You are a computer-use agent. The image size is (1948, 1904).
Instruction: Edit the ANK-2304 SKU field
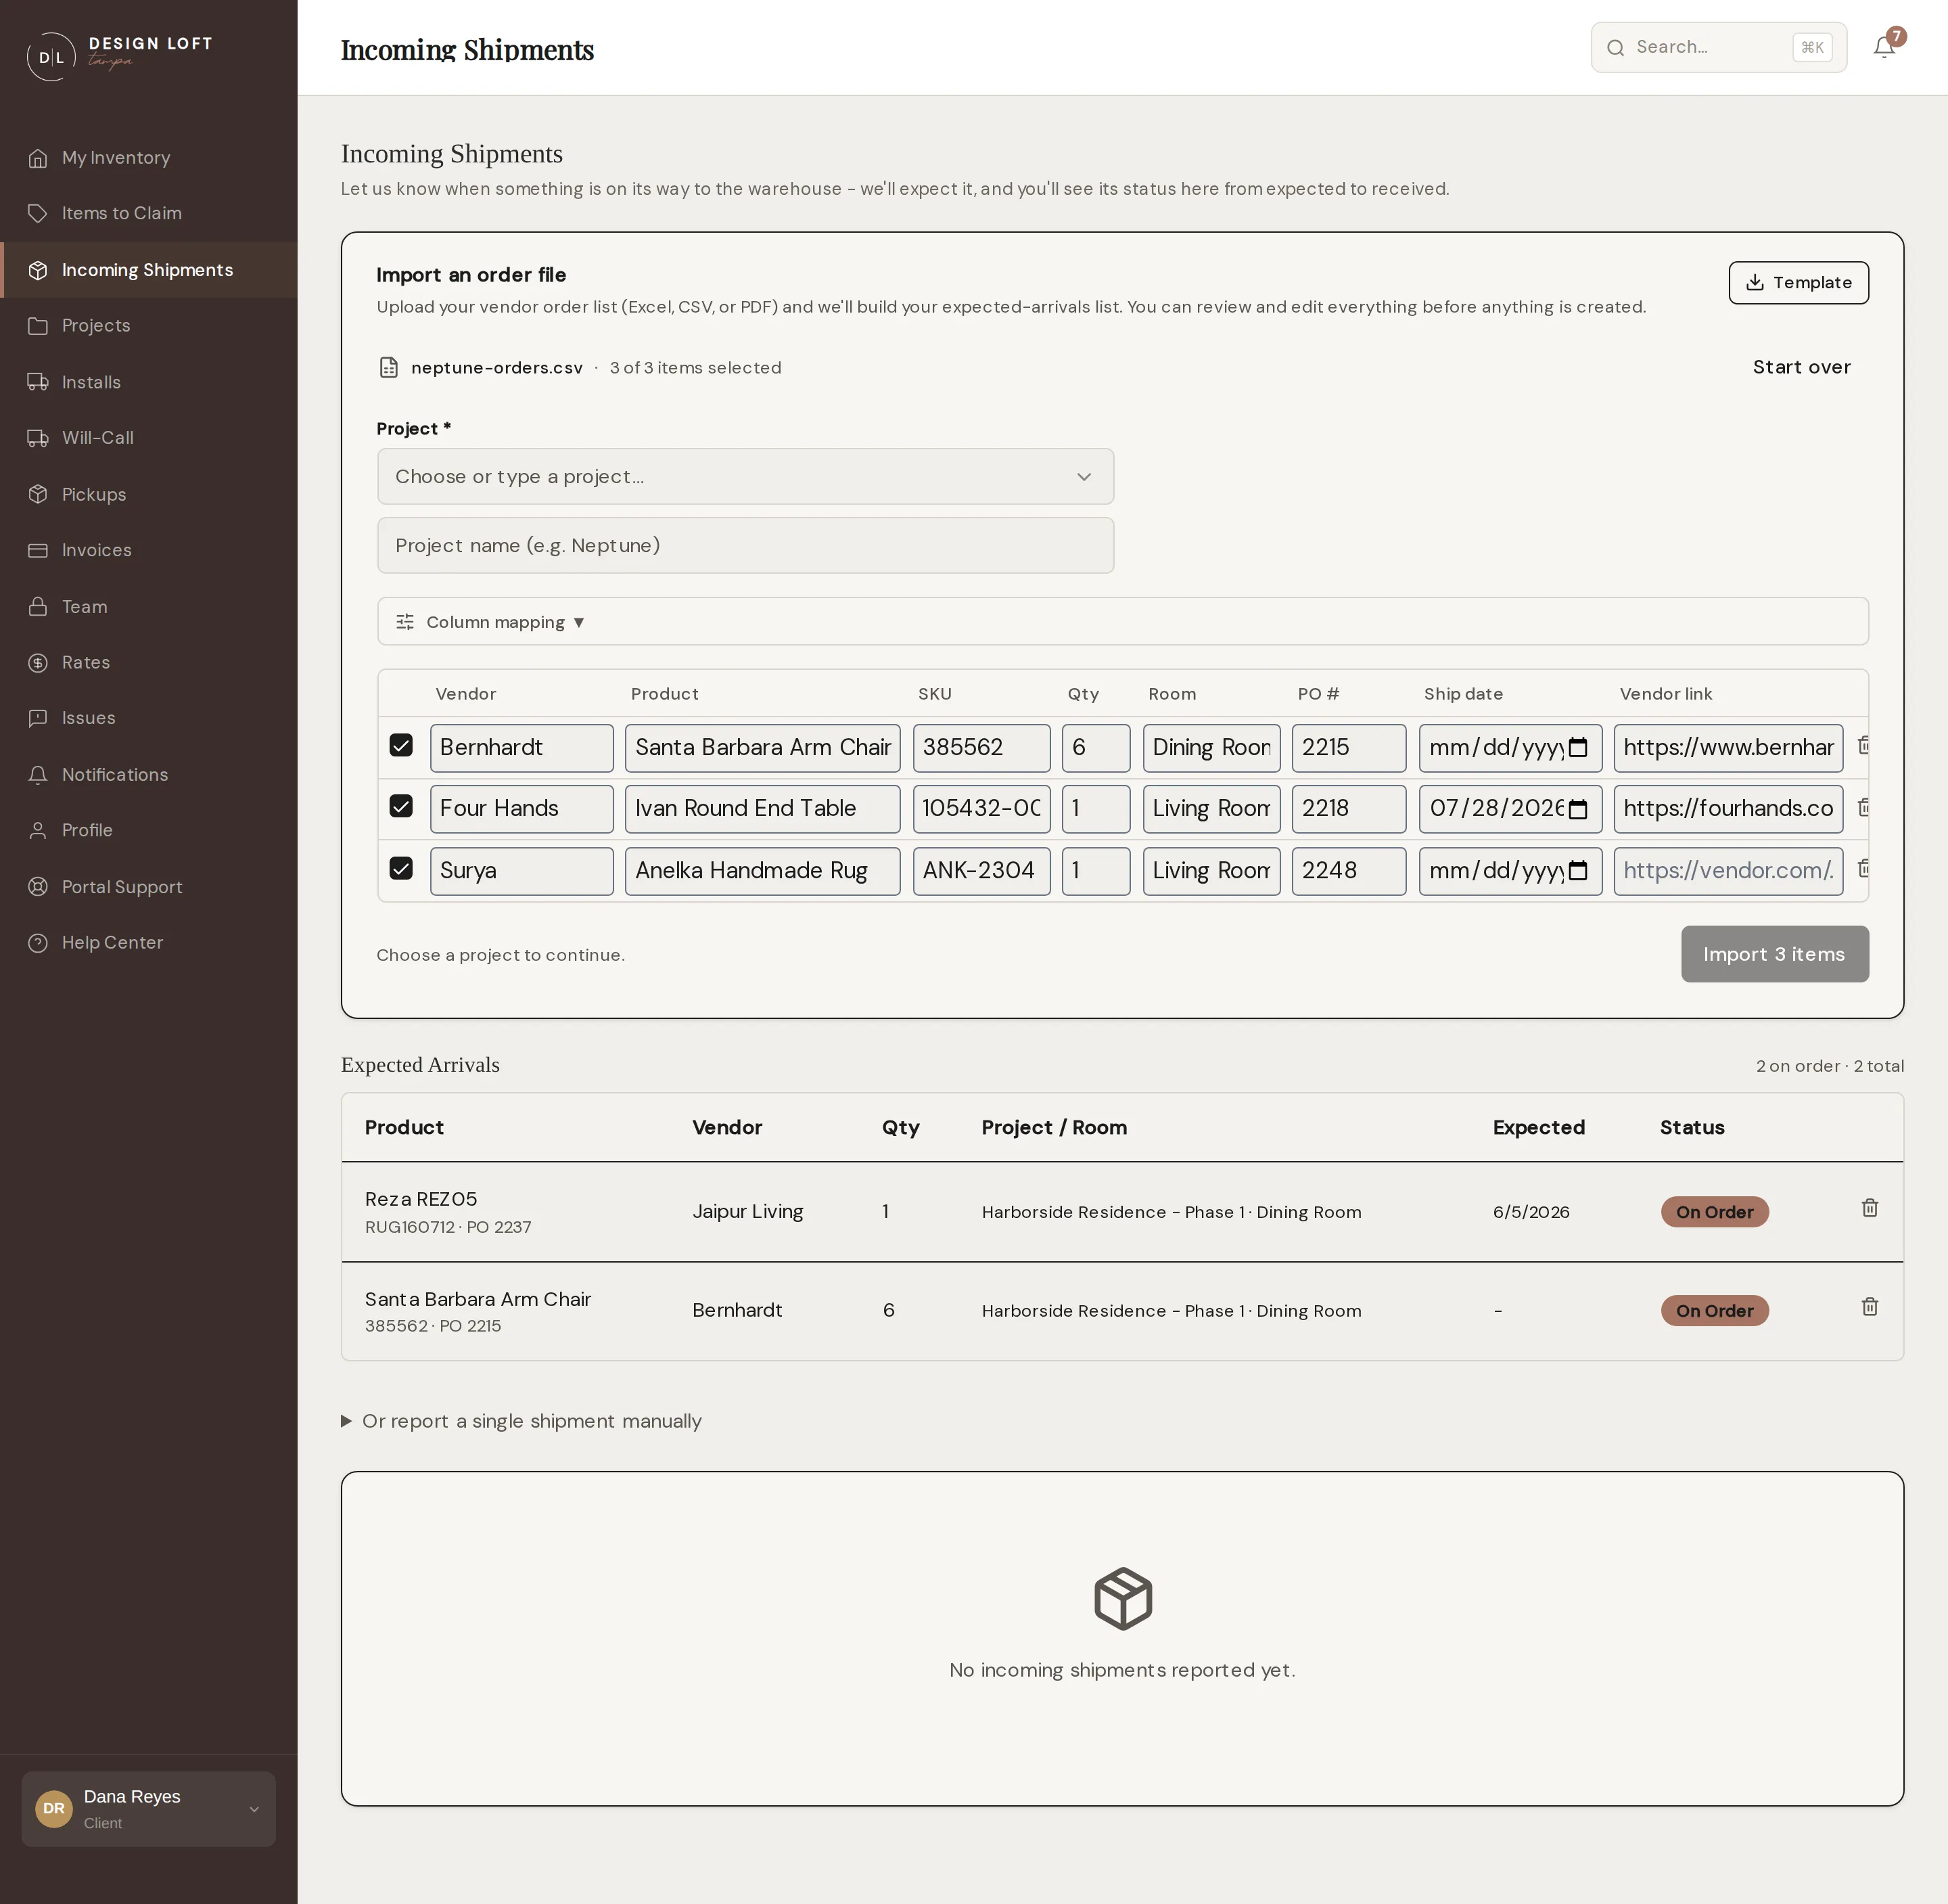pyautogui.click(x=981, y=871)
